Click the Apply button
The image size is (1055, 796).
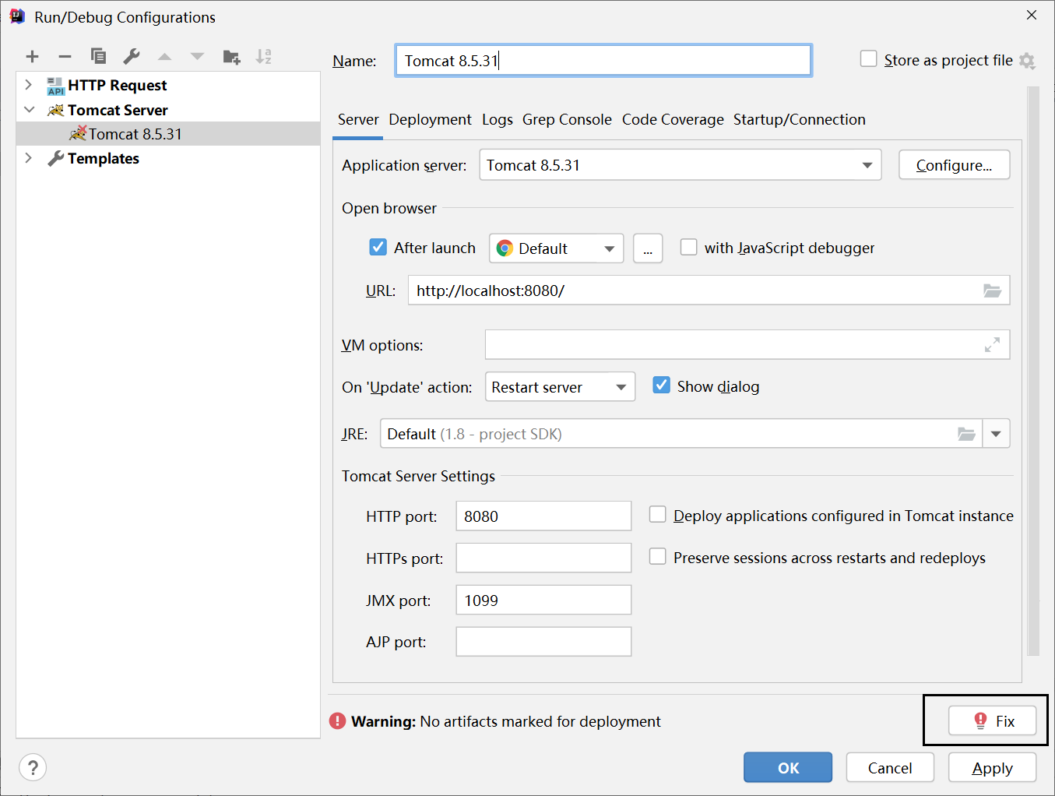pyautogui.click(x=992, y=768)
